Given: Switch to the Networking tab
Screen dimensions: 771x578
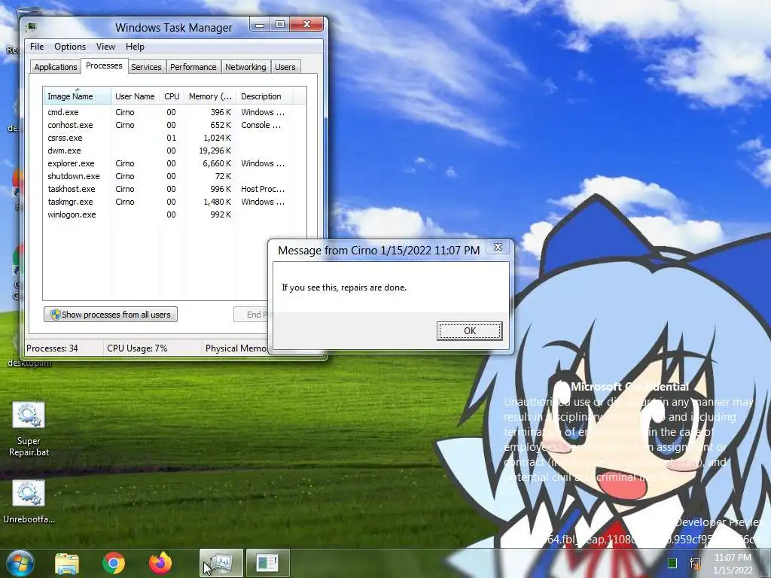Looking at the screenshot, I should [245, 67].
